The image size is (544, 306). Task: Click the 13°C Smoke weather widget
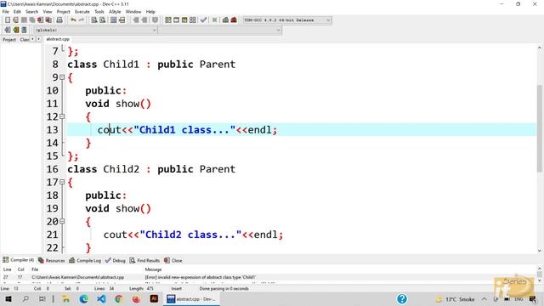click(455, 299)
